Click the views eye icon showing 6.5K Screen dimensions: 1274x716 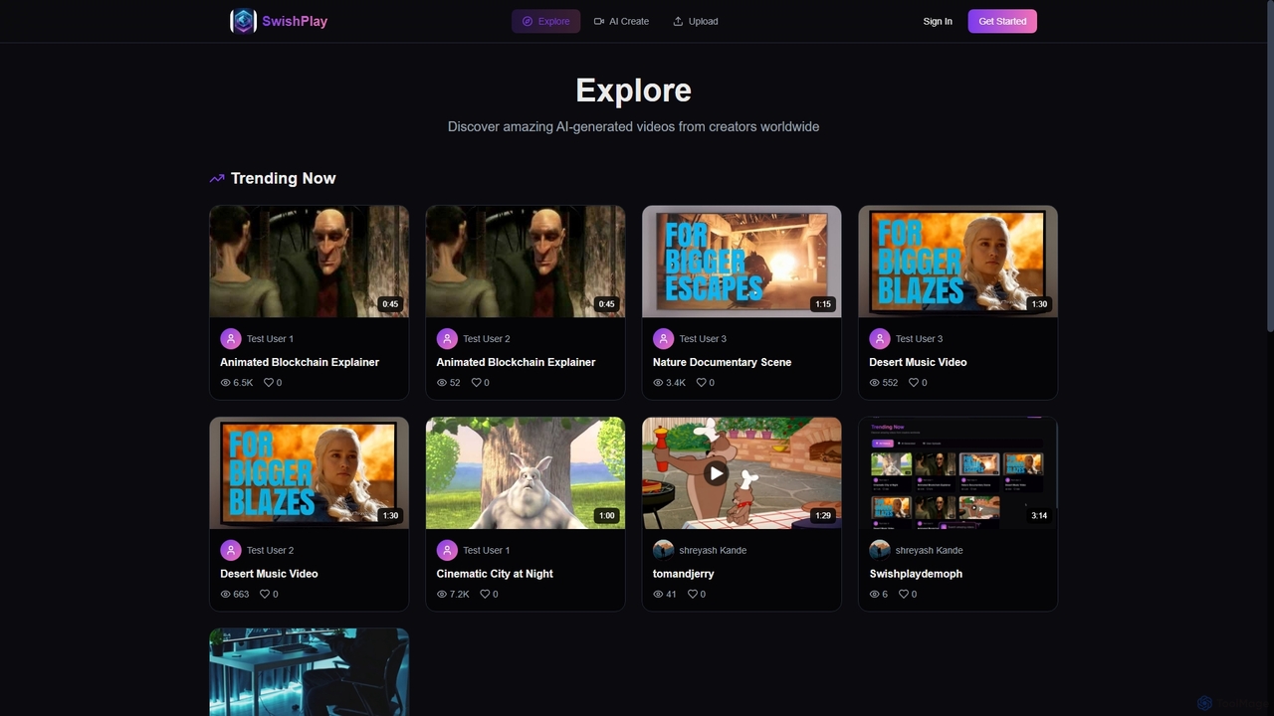click(x=226, y=383)
